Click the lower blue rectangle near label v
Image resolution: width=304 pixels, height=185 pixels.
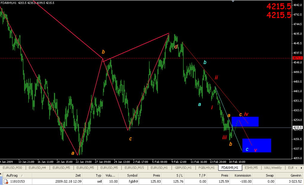click(x=257, y=145)
